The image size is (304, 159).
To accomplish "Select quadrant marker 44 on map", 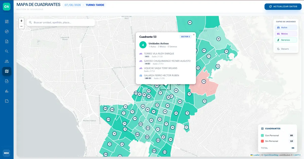I will [157, 105].
